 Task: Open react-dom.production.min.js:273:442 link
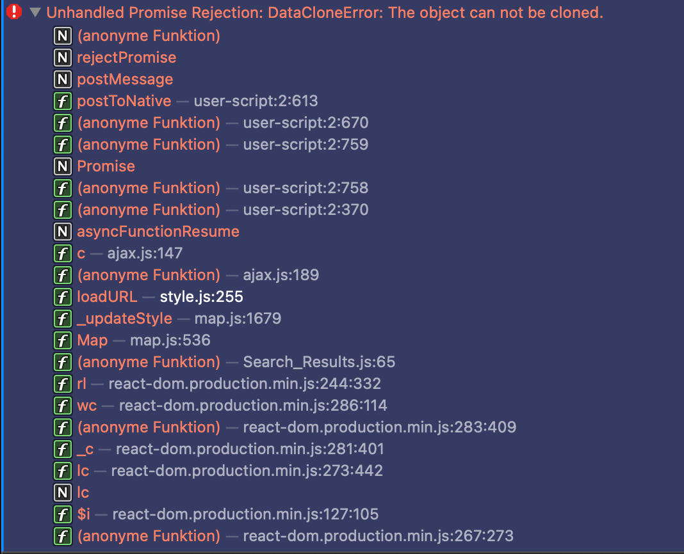[x=247, y=471]
